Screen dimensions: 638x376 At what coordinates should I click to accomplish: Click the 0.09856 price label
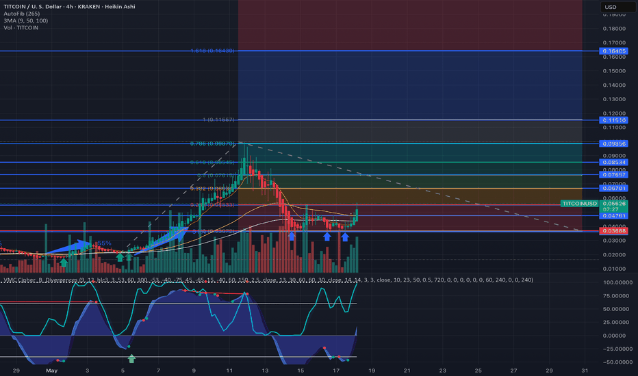[613, 144]
